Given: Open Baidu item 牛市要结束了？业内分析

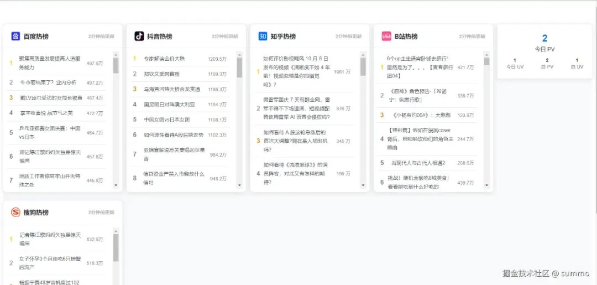Looking at the screenshot, I should click(48, 82).
